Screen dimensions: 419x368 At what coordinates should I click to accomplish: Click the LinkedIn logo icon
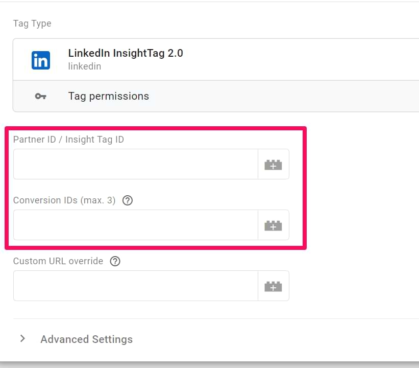pos(41,60)
